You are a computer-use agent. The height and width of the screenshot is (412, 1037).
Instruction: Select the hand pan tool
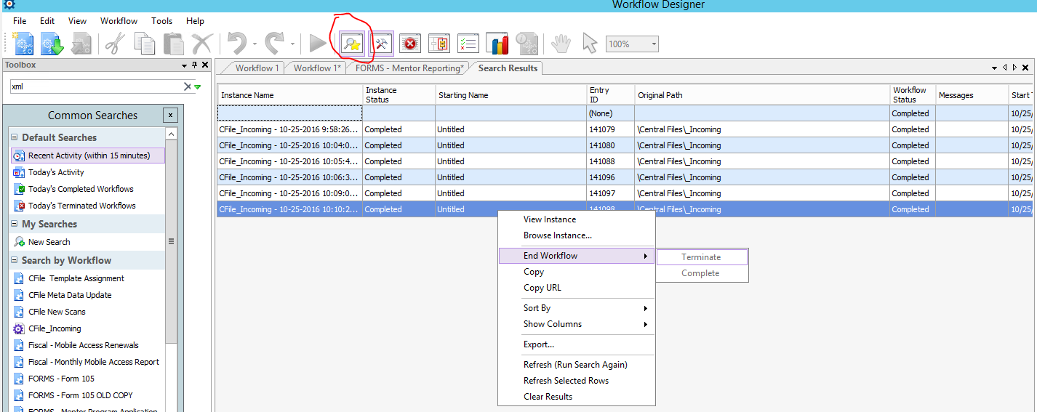(560, 44)
